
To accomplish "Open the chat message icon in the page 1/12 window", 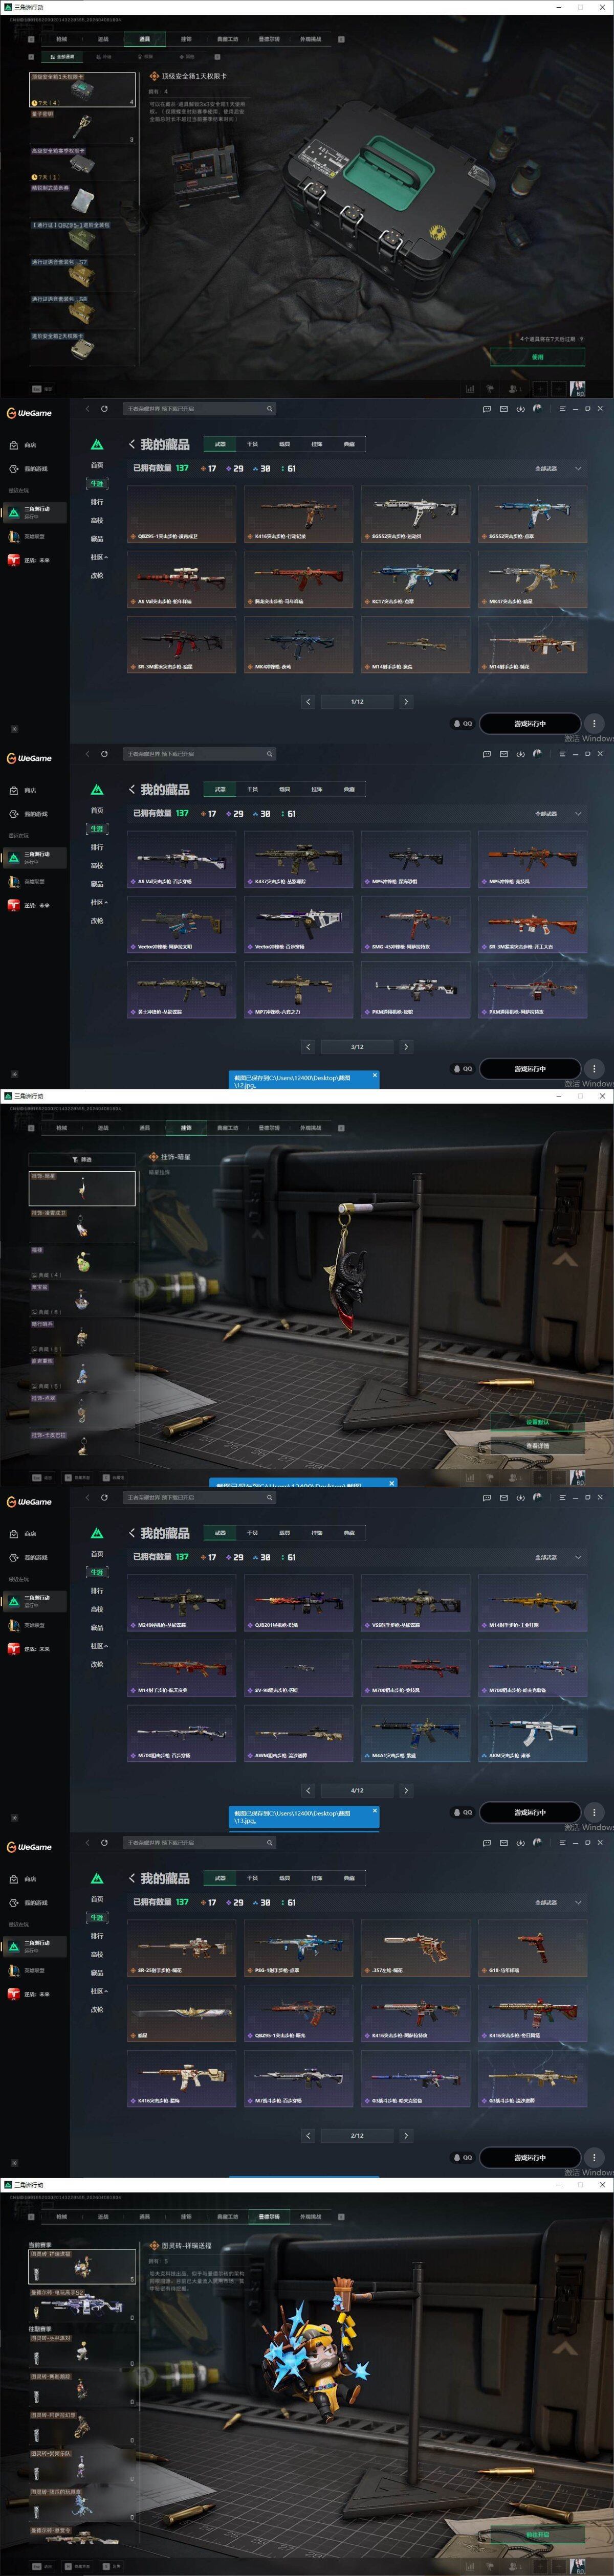I will click(x=487, y=408).
